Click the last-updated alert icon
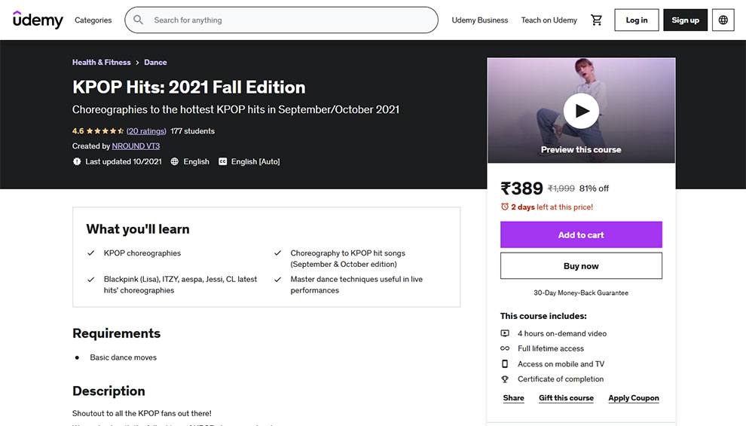 [x=77, y=161]
